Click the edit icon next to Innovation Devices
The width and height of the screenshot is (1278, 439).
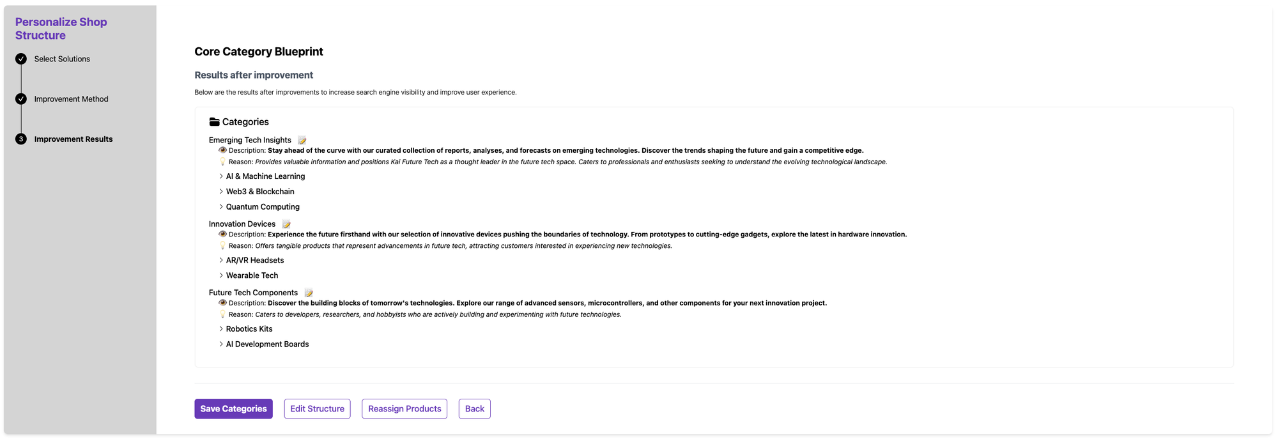click(286, 224)
